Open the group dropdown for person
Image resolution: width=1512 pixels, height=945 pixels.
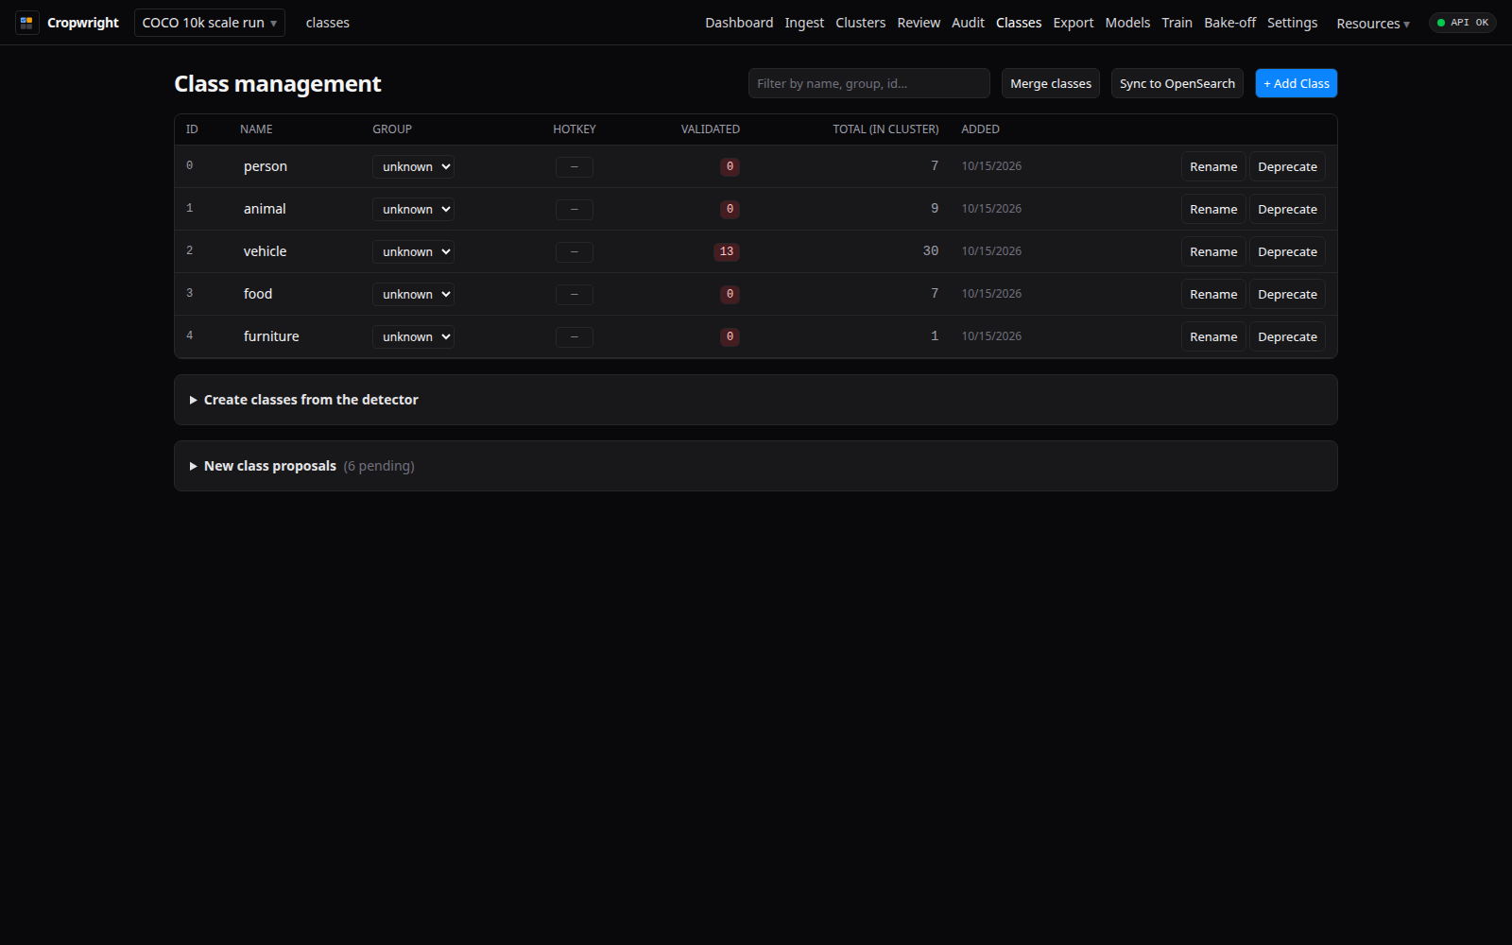413,166
